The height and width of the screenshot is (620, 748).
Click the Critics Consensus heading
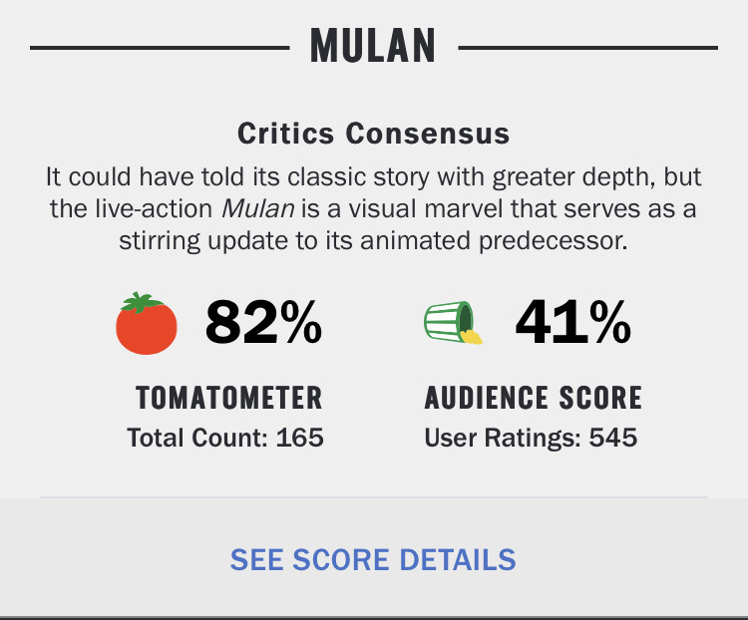374,133
